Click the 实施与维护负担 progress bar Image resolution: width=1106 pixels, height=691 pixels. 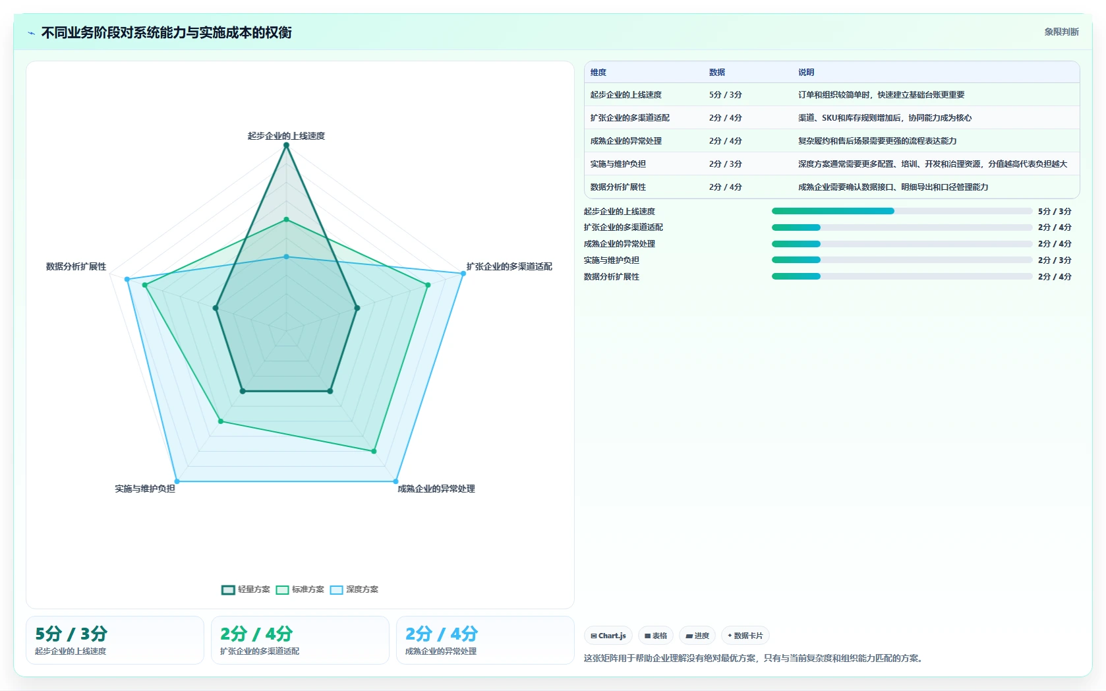[x=902, y=260]
